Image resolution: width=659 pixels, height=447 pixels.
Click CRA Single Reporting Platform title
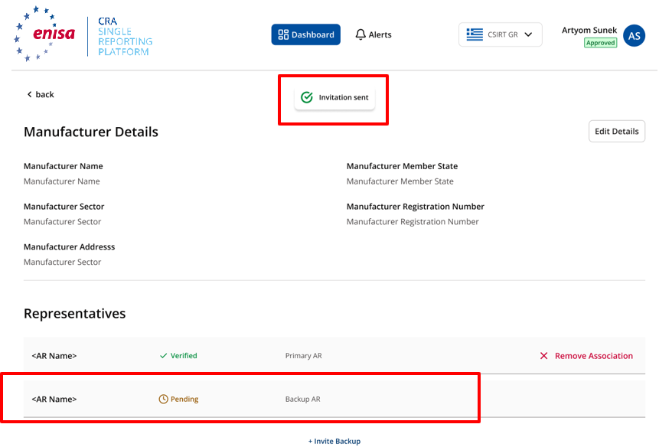point(125,36)
